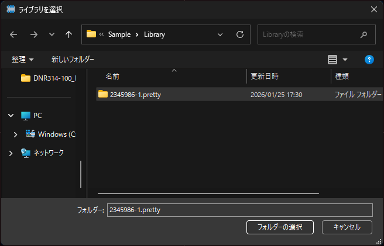This screenshot has width=384, height=246.
Task: Expand the Windows (C:) drive node
Action: (x=16, y=134)
